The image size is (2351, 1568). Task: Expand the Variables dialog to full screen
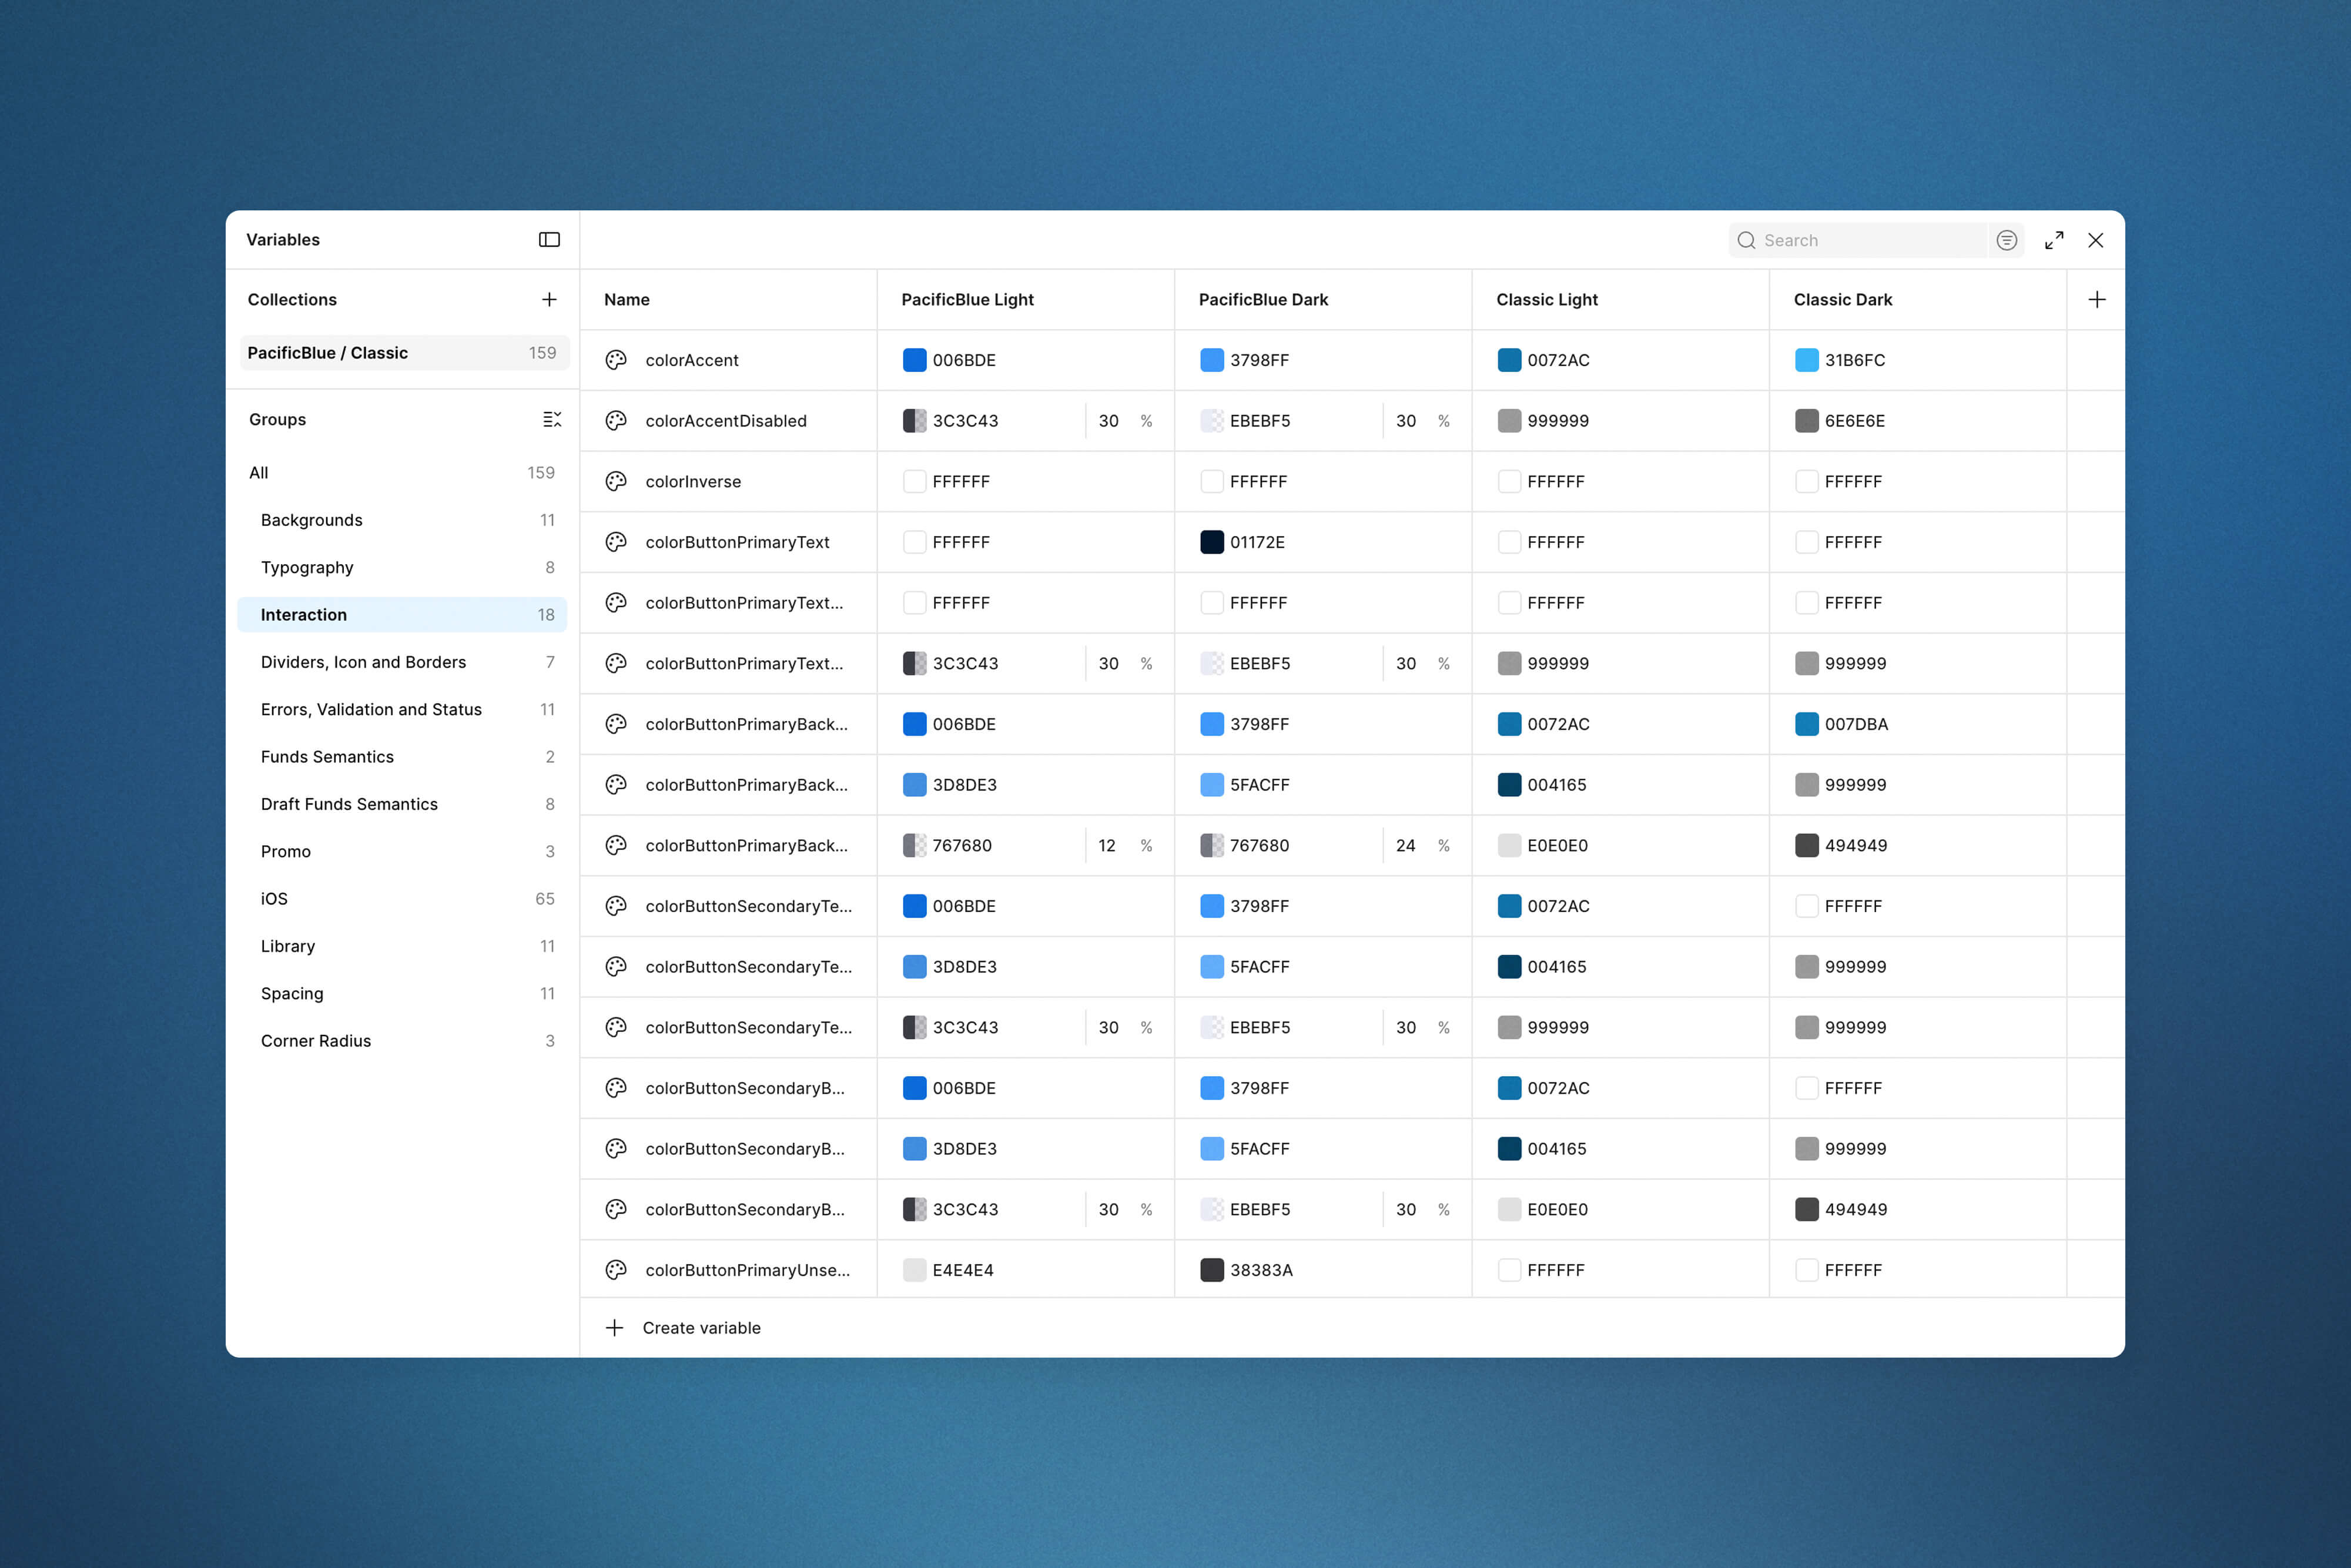tap(2055, 240)
